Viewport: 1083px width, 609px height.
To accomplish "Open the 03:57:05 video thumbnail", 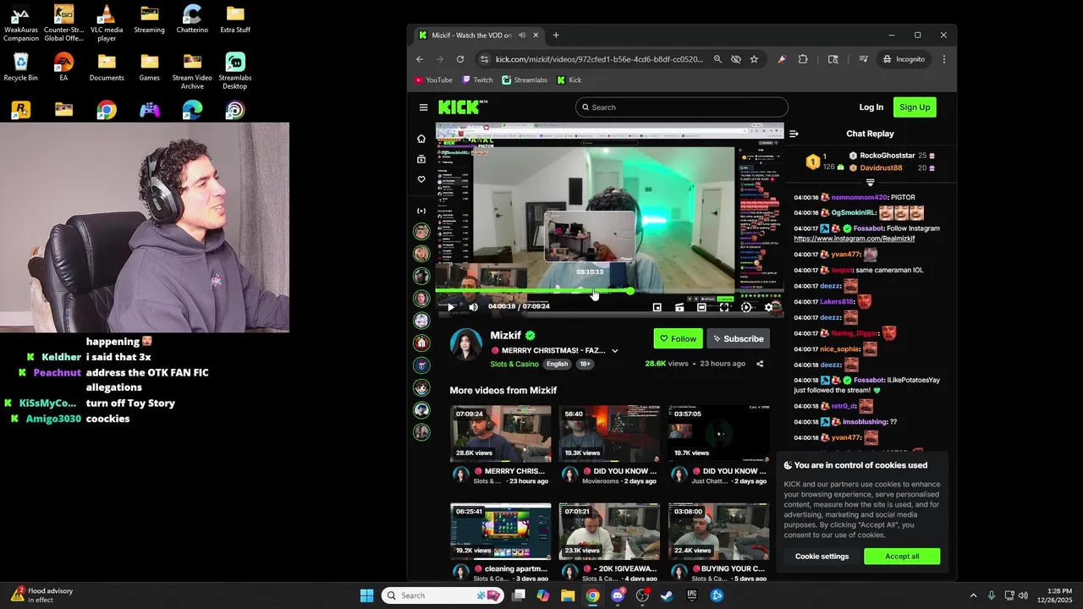I will tap(718, 434).
